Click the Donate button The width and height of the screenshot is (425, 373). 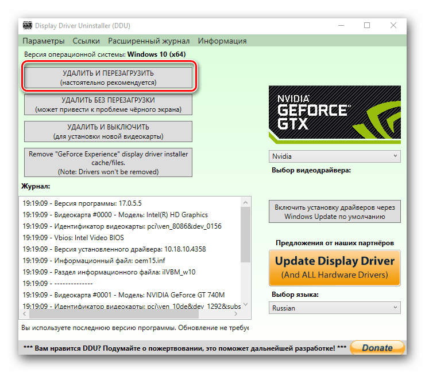[x=377, y=348]
